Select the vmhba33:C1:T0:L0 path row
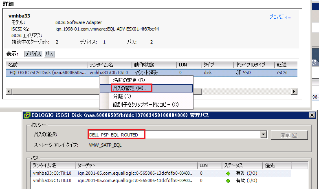This screenshot has height=189, width=319. pyautogui.click(x=161, y=180)
